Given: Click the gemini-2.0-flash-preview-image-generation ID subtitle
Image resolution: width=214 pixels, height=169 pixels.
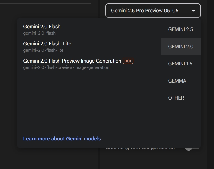Looking at the screenshot, I should pos(66,67).
